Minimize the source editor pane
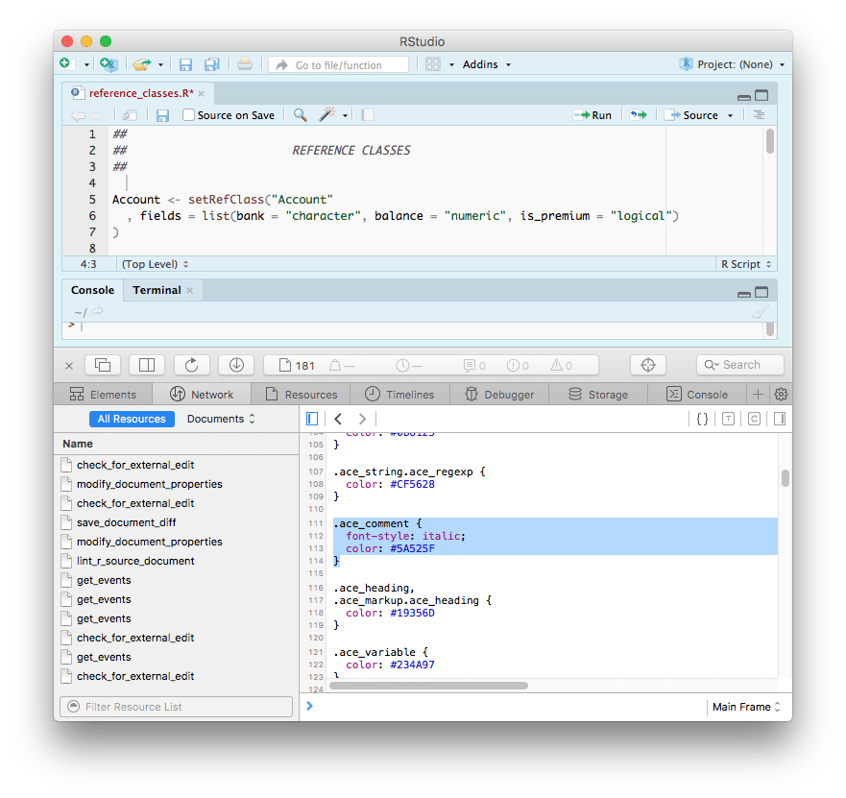 pos(744,97)
